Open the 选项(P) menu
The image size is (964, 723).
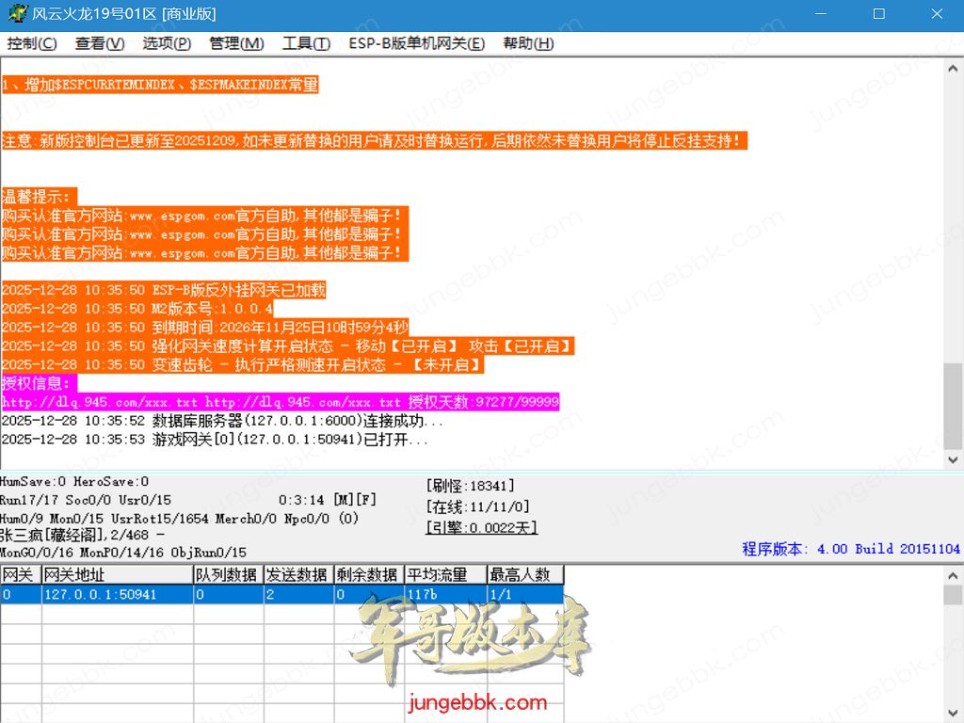tap(167, 43)
